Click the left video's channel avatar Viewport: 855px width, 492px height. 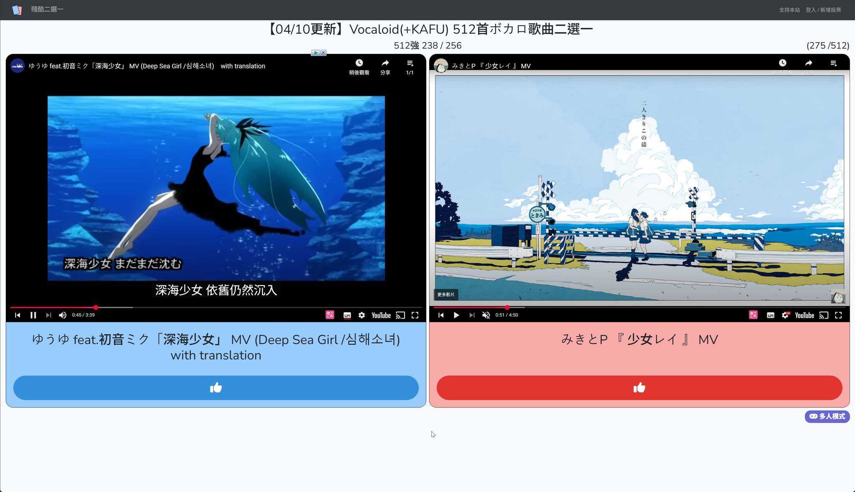[18, 66]
